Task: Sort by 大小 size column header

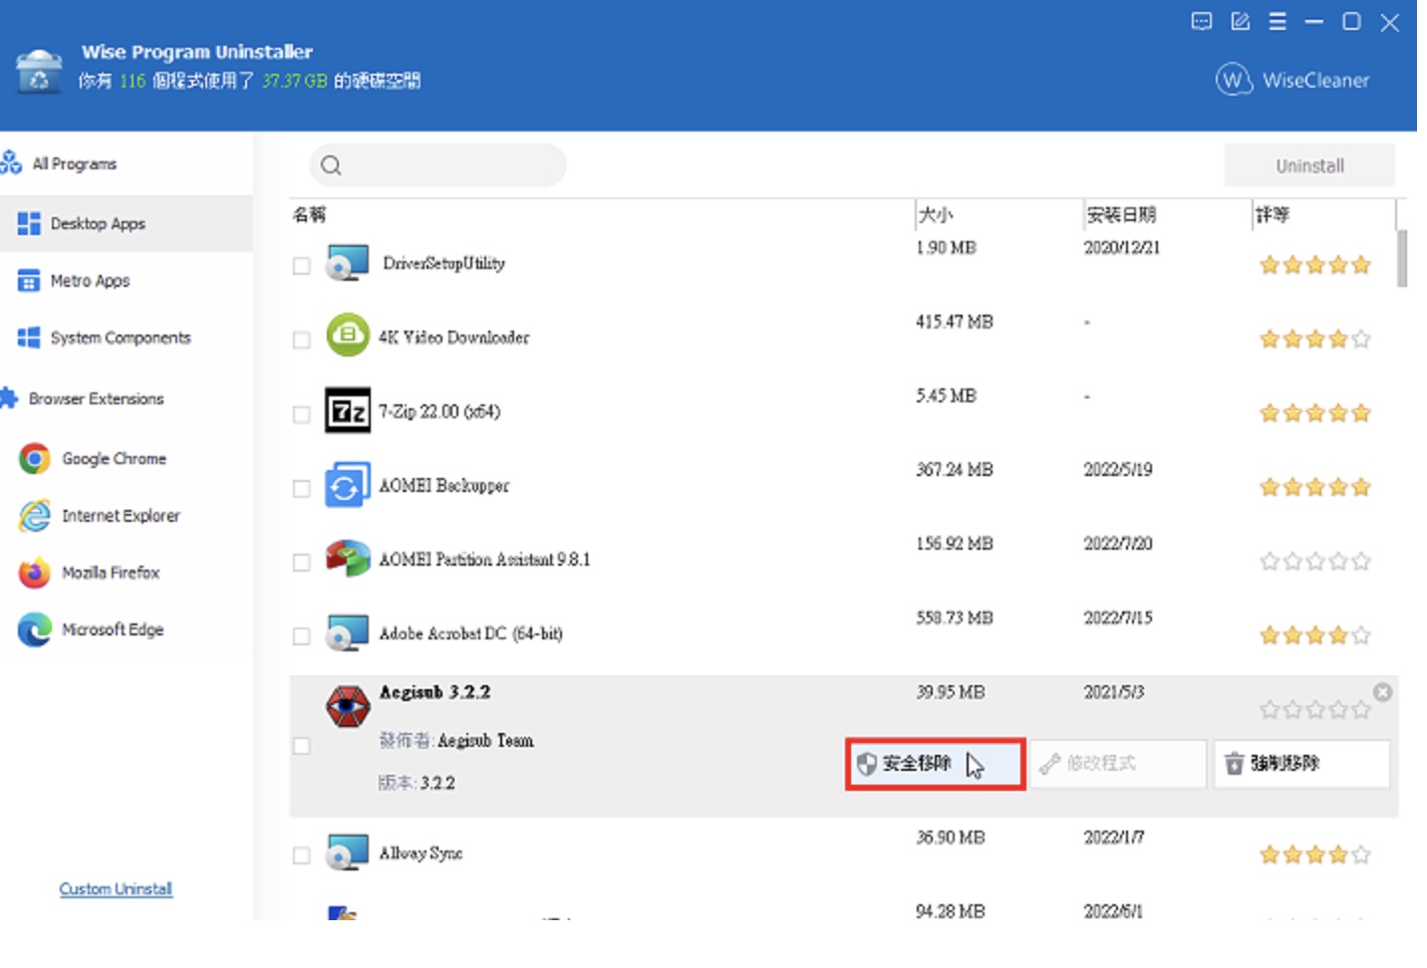Action: click(x=936, y=214)
